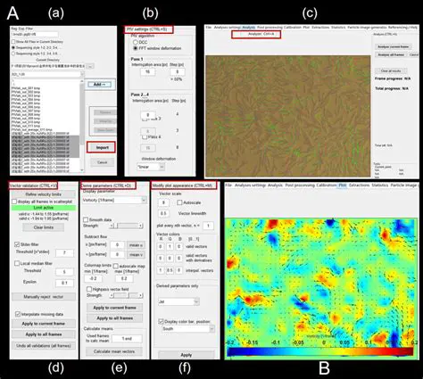Select 'Sequencing style 1-2, 2-3, 3-4' radio

(x=13, y=47)
